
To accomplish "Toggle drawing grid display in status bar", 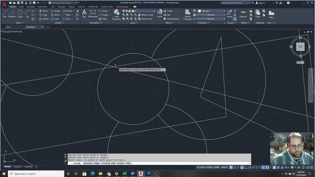I will pos(231,167).
